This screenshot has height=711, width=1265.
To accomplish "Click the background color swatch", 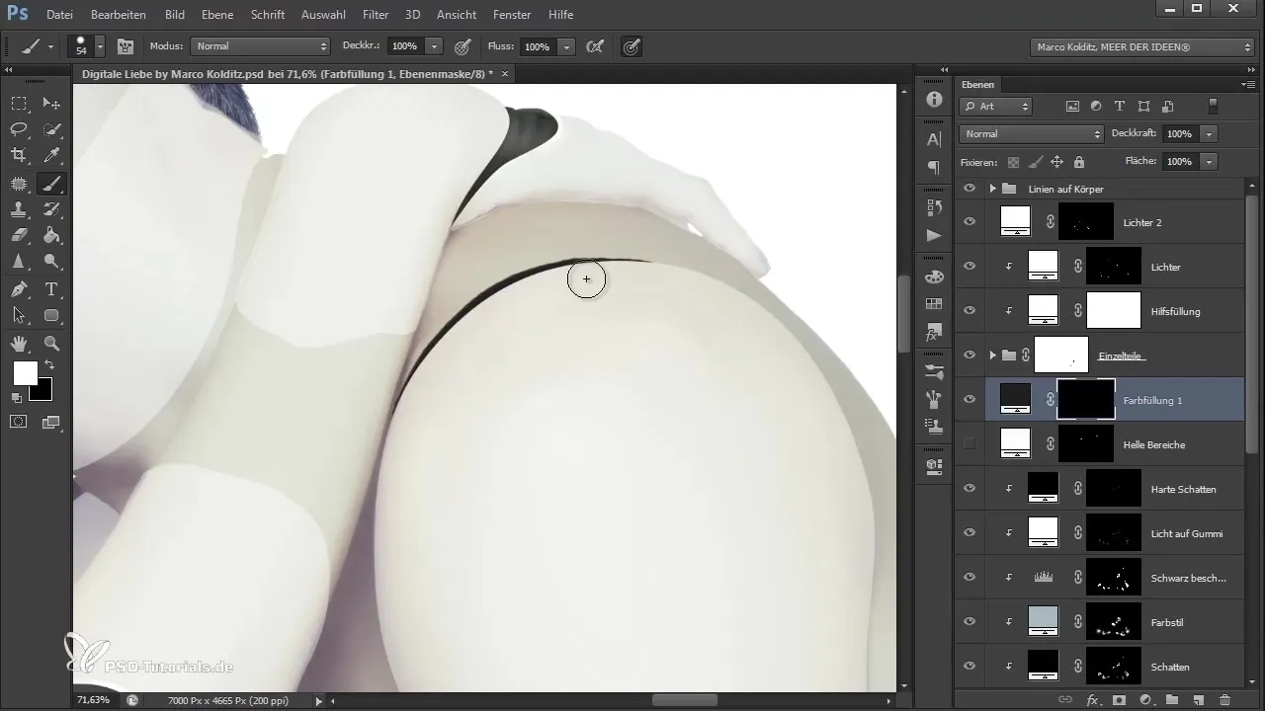I will (x=42, y=390).
